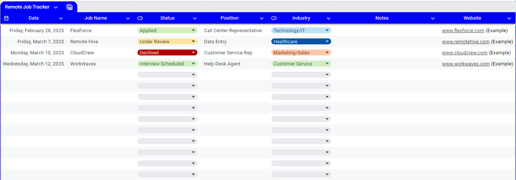Change the red Declined status chip
The width and height of the screenshot is (516, 180).
pyautogui.click(x=167, y=53)
